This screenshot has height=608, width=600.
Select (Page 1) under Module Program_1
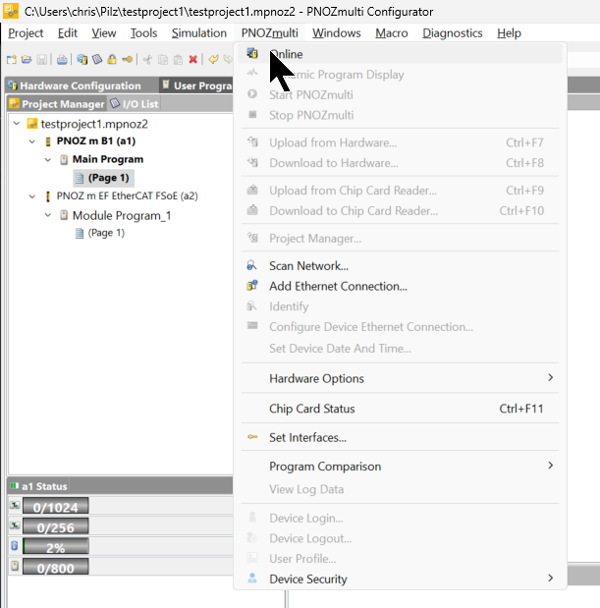100,233
